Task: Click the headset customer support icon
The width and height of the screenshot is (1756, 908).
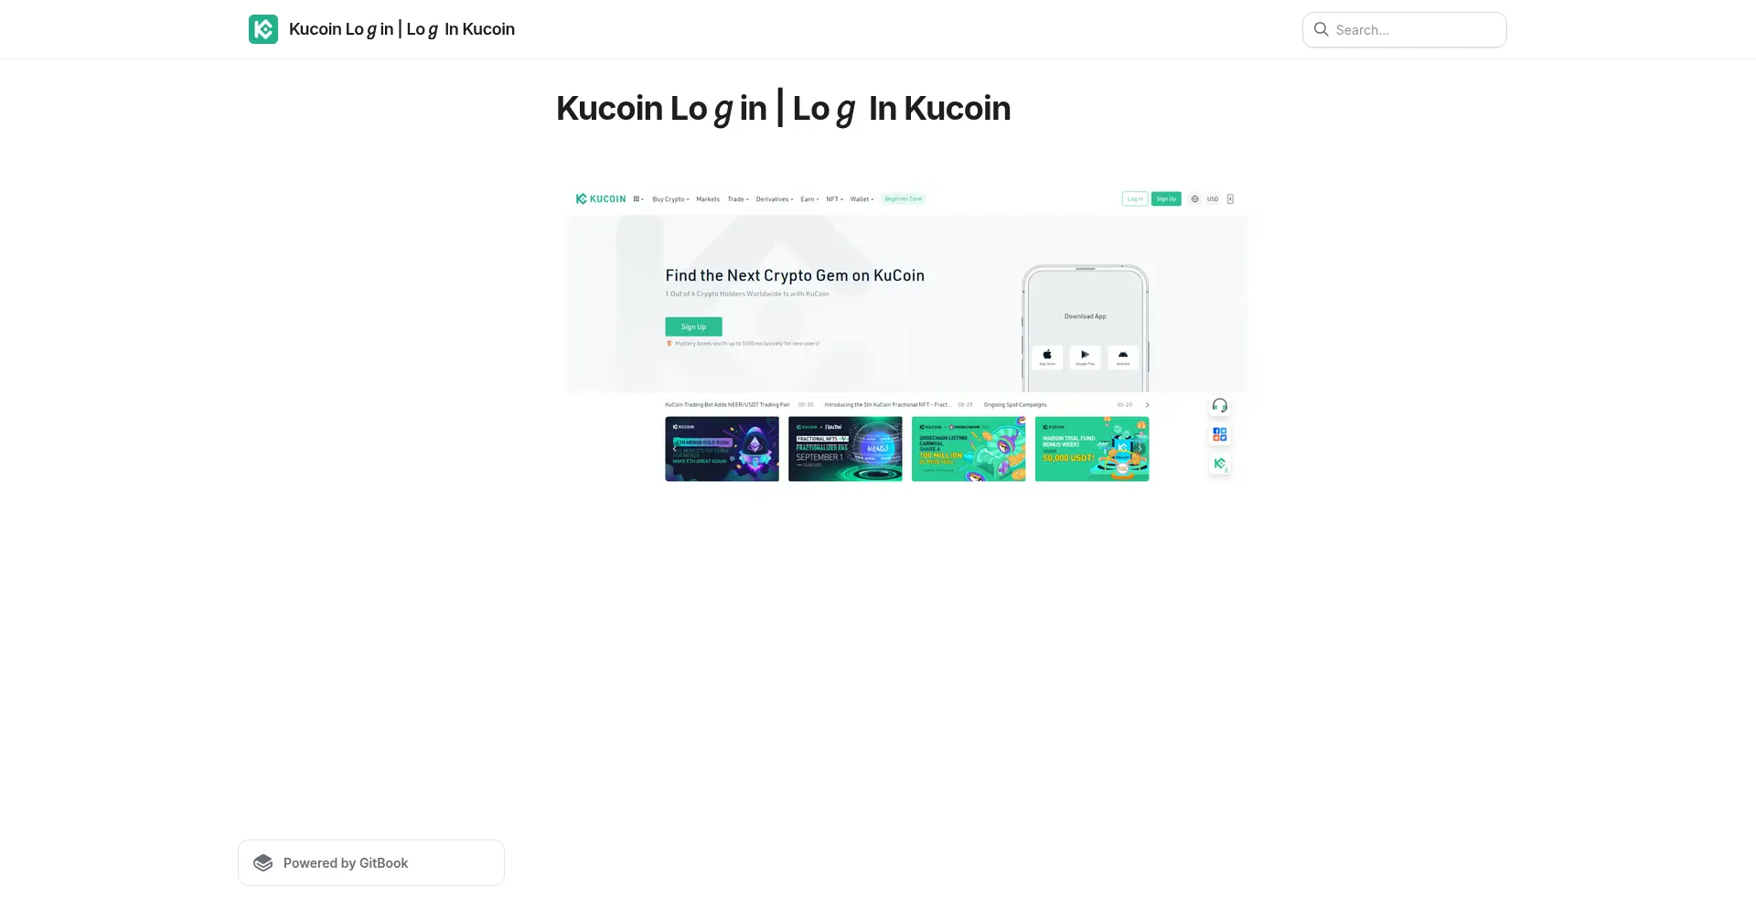Action: pos(1220,405)
